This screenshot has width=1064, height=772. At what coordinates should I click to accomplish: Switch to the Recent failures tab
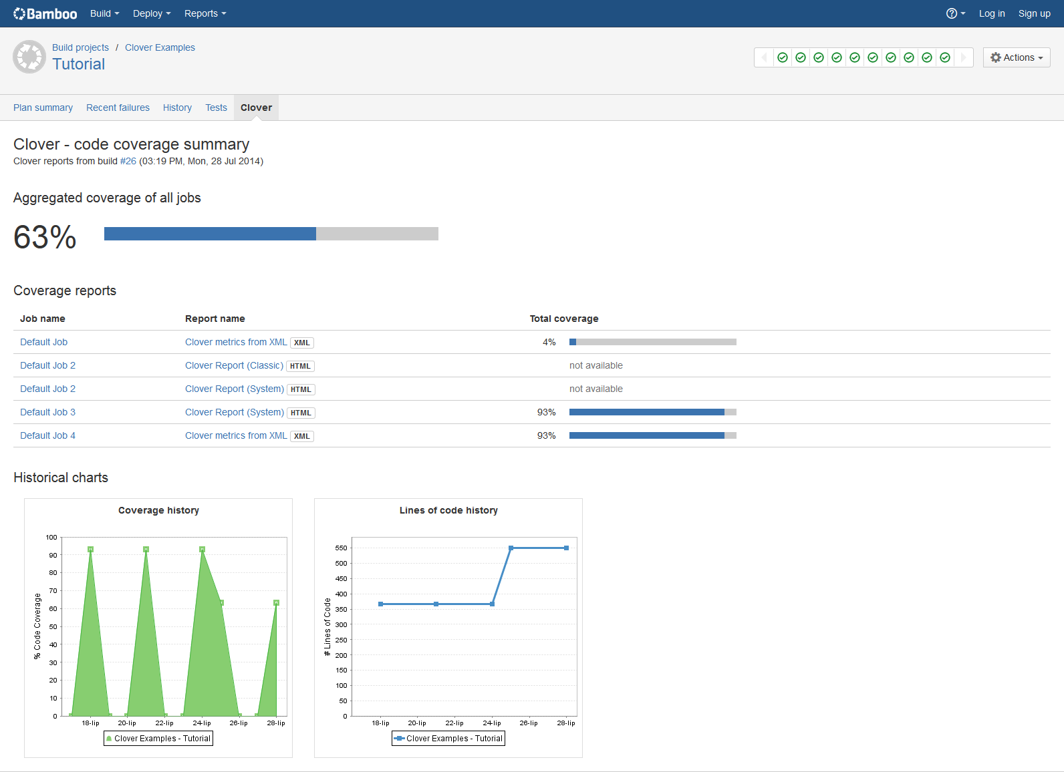(x=118, y=108)
